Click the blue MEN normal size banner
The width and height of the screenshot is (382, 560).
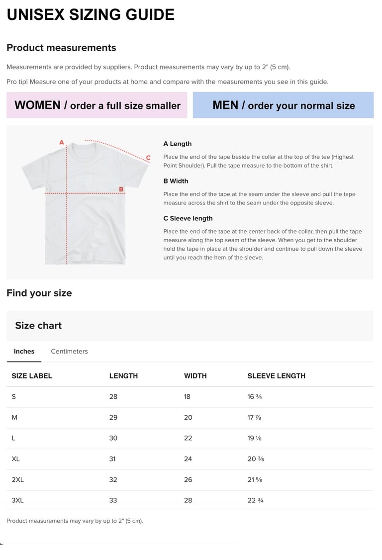click(283, 105)
